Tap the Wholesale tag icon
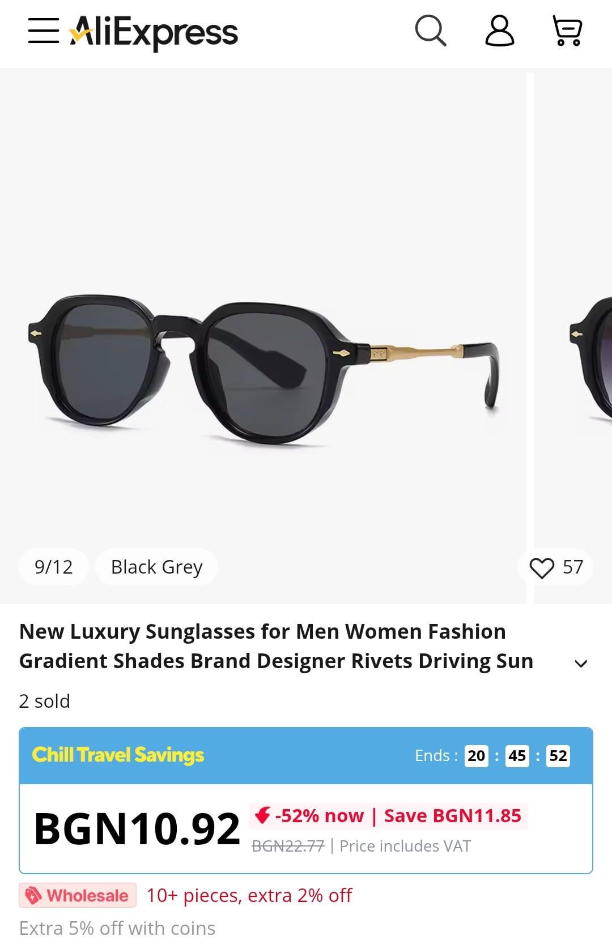Screen dimensions: 612x949 (33, 896)
